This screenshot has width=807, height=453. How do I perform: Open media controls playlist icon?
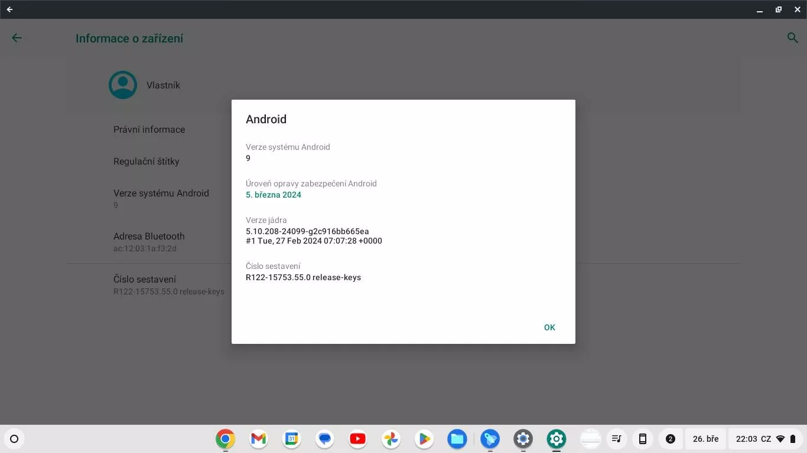coord(616,439)
